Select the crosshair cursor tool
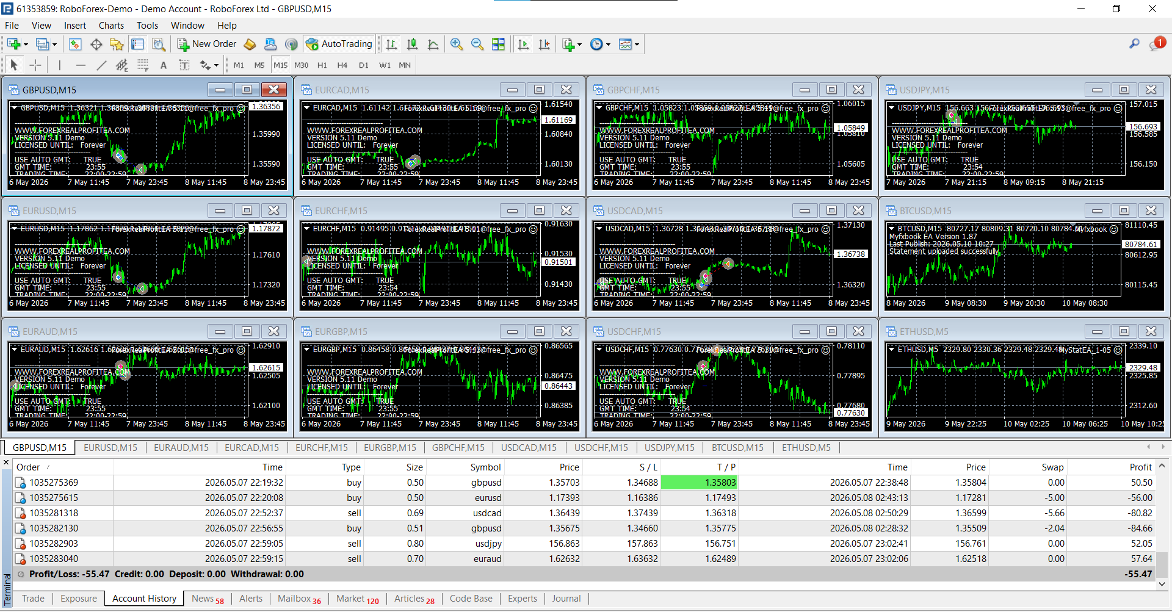This screenshot has height=612, width=1172. pos(35,65)
